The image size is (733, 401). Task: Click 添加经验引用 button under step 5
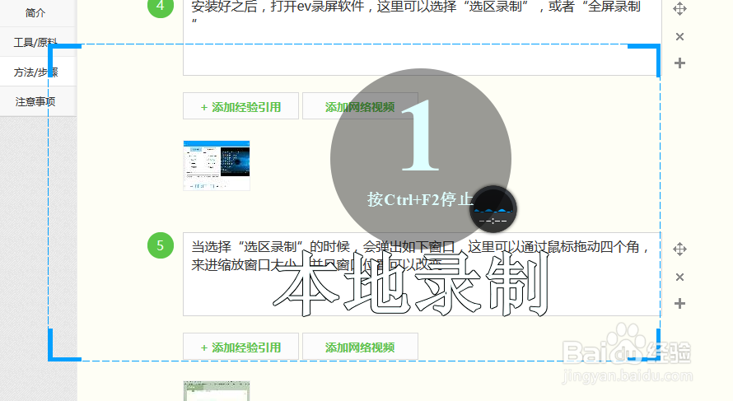pyautogui.click(x=240, y=347)
